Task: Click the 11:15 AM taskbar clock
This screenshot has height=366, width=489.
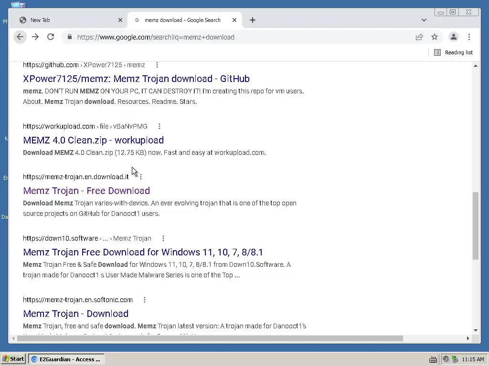Action: point(473,359)
